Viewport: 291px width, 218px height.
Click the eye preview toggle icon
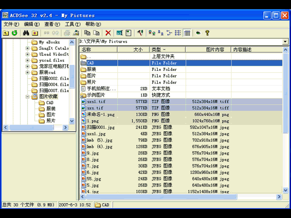198,33
